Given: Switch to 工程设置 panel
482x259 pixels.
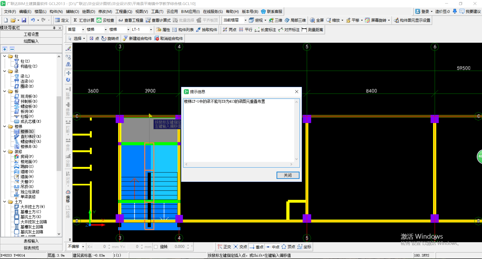Looking at the screenshot, I should (x=31, y=34).
